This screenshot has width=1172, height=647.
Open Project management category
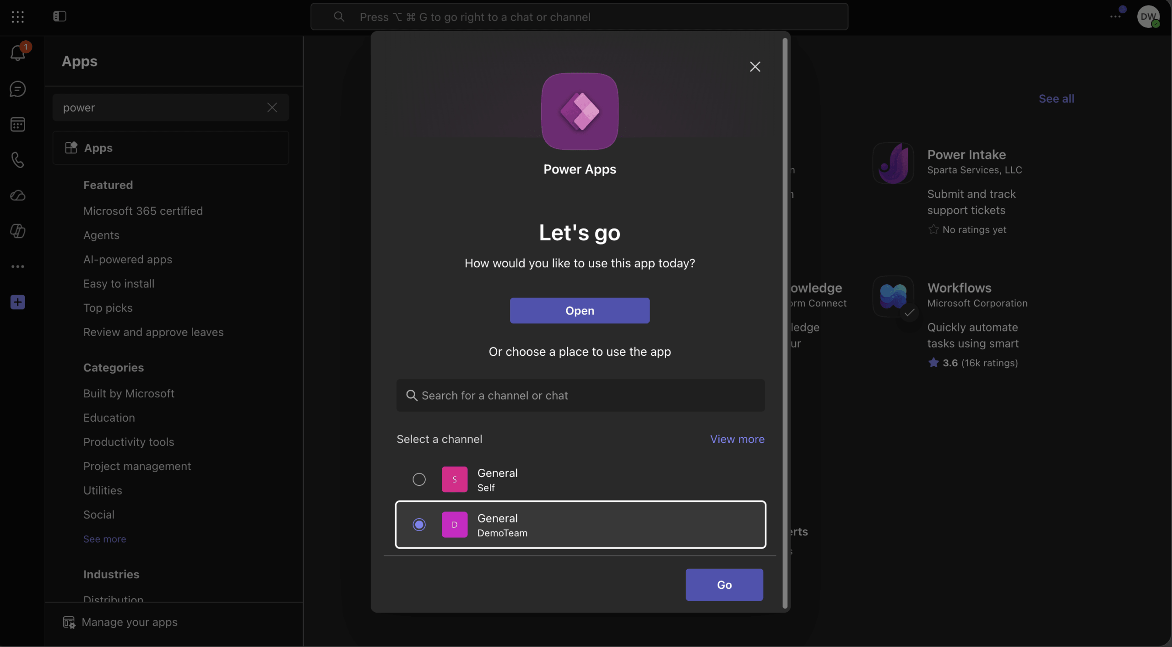pyautogui.click(x=137, y=467)
